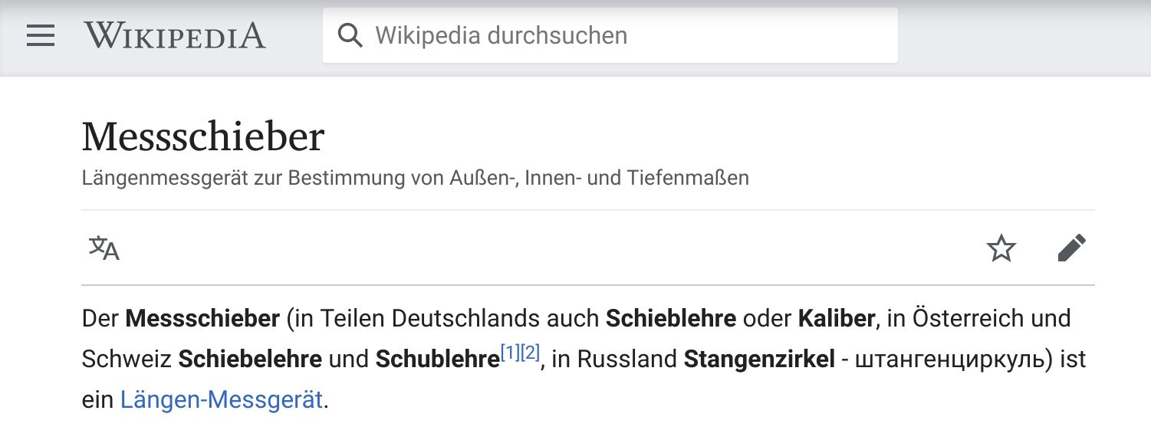This screenshot has width=1151, height=440.
Task: Click the magnifying glass search icon
Action: 350,36
